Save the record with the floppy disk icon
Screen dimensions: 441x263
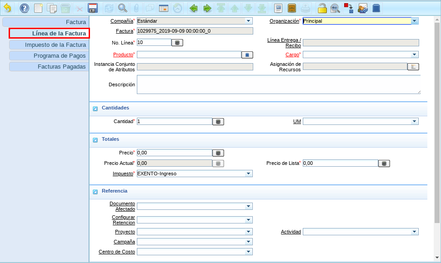click(x=93, y=8)
